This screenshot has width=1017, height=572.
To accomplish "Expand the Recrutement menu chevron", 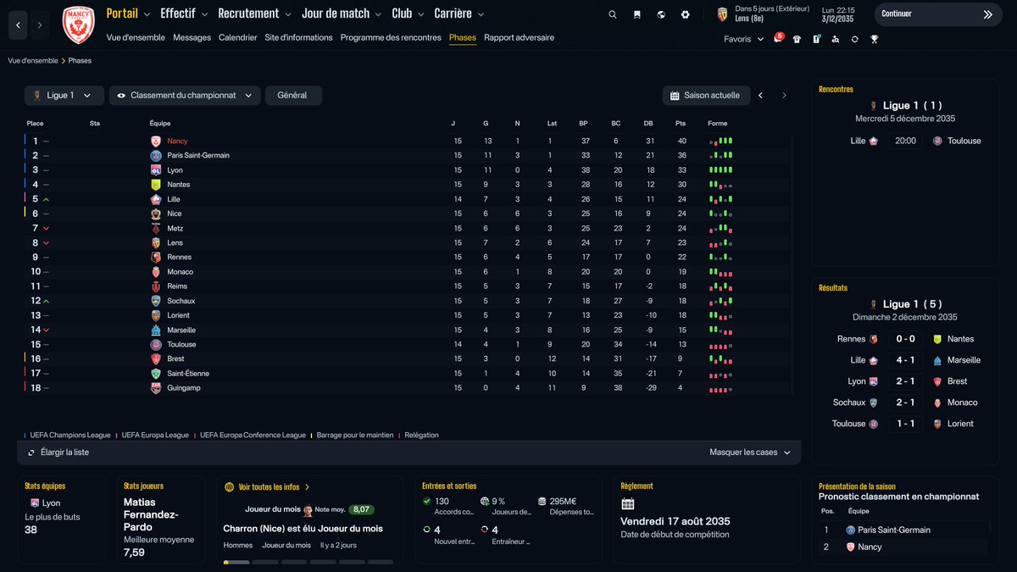I will (288, 14).
